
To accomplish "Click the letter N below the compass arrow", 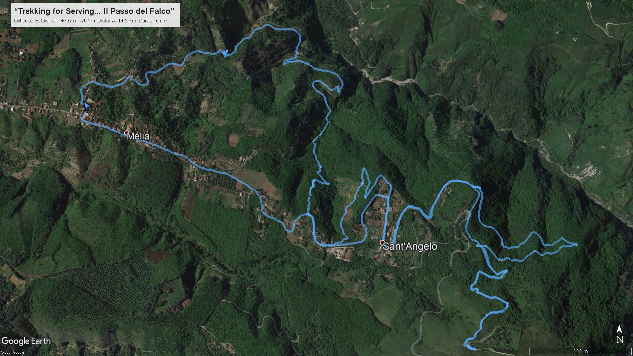I will [620, 339].
